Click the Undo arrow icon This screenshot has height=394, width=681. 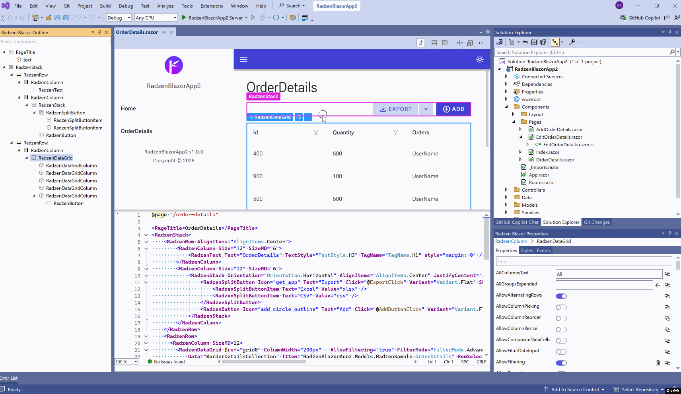(x=78, y=17)
